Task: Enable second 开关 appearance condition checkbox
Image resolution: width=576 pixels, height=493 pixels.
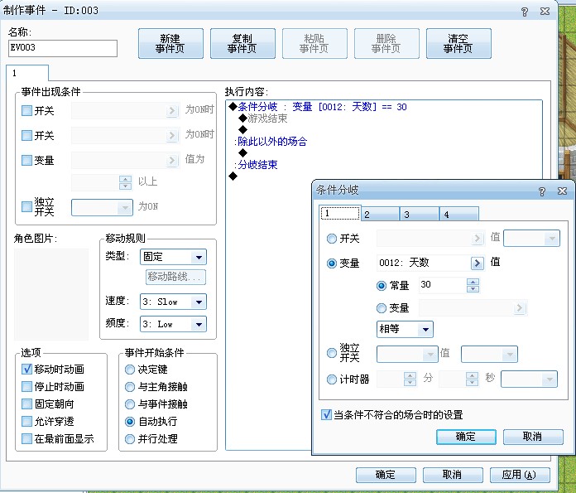Action: (x=26, y=135)
